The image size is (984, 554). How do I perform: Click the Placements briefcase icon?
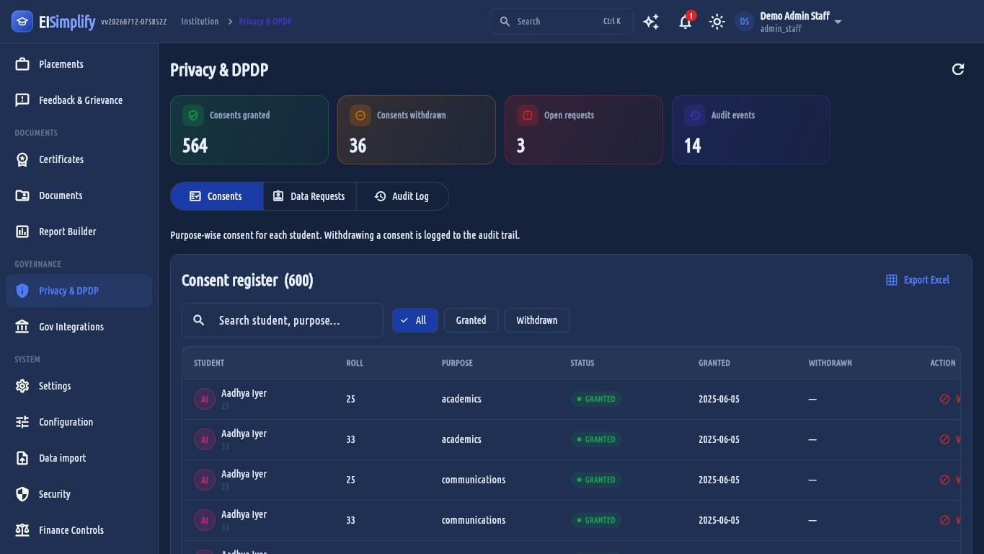point(22,64)
